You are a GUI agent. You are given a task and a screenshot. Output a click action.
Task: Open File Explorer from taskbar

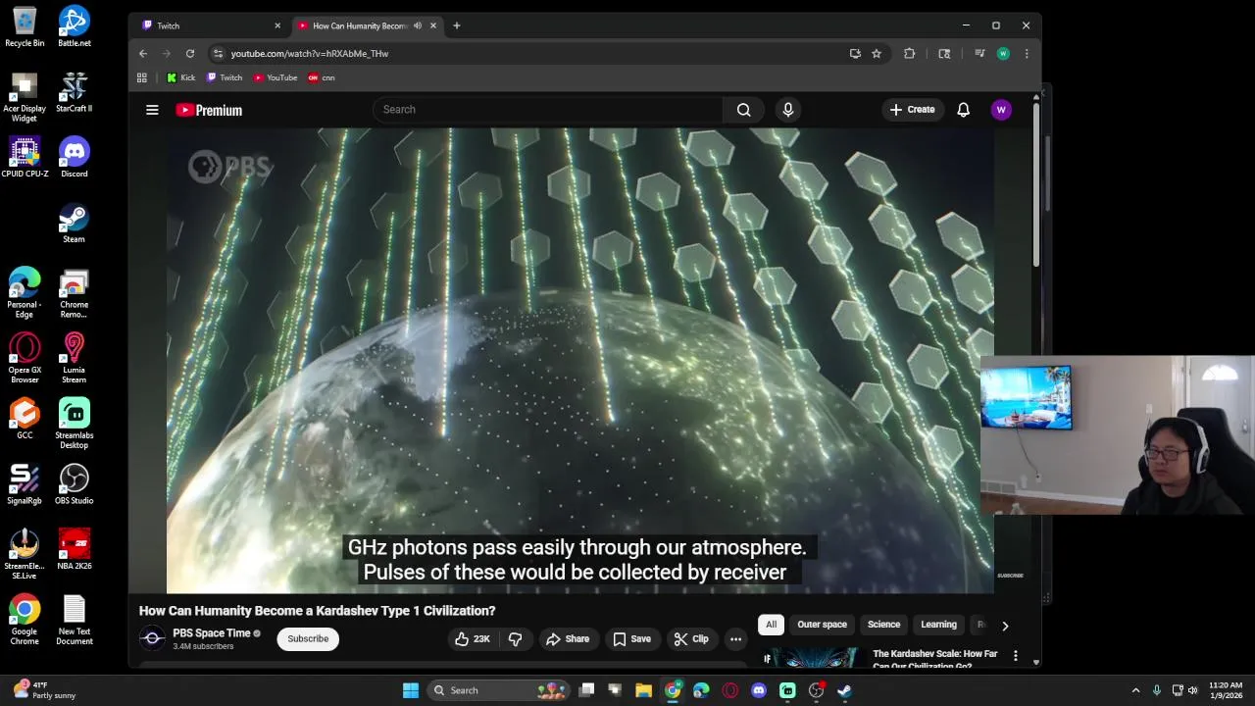[x=643, y=690]
